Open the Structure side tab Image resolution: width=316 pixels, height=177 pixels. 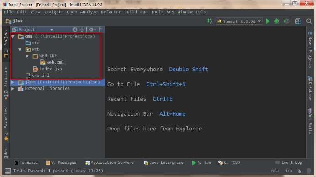click(x=6, y=83)
